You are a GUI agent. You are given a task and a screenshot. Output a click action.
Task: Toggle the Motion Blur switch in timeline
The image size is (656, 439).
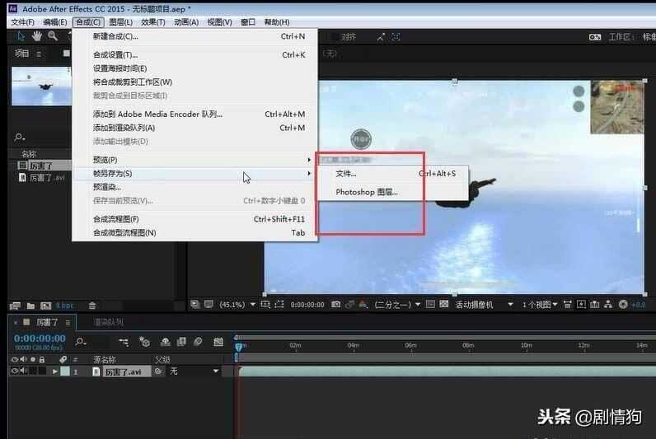pos(198,342)
